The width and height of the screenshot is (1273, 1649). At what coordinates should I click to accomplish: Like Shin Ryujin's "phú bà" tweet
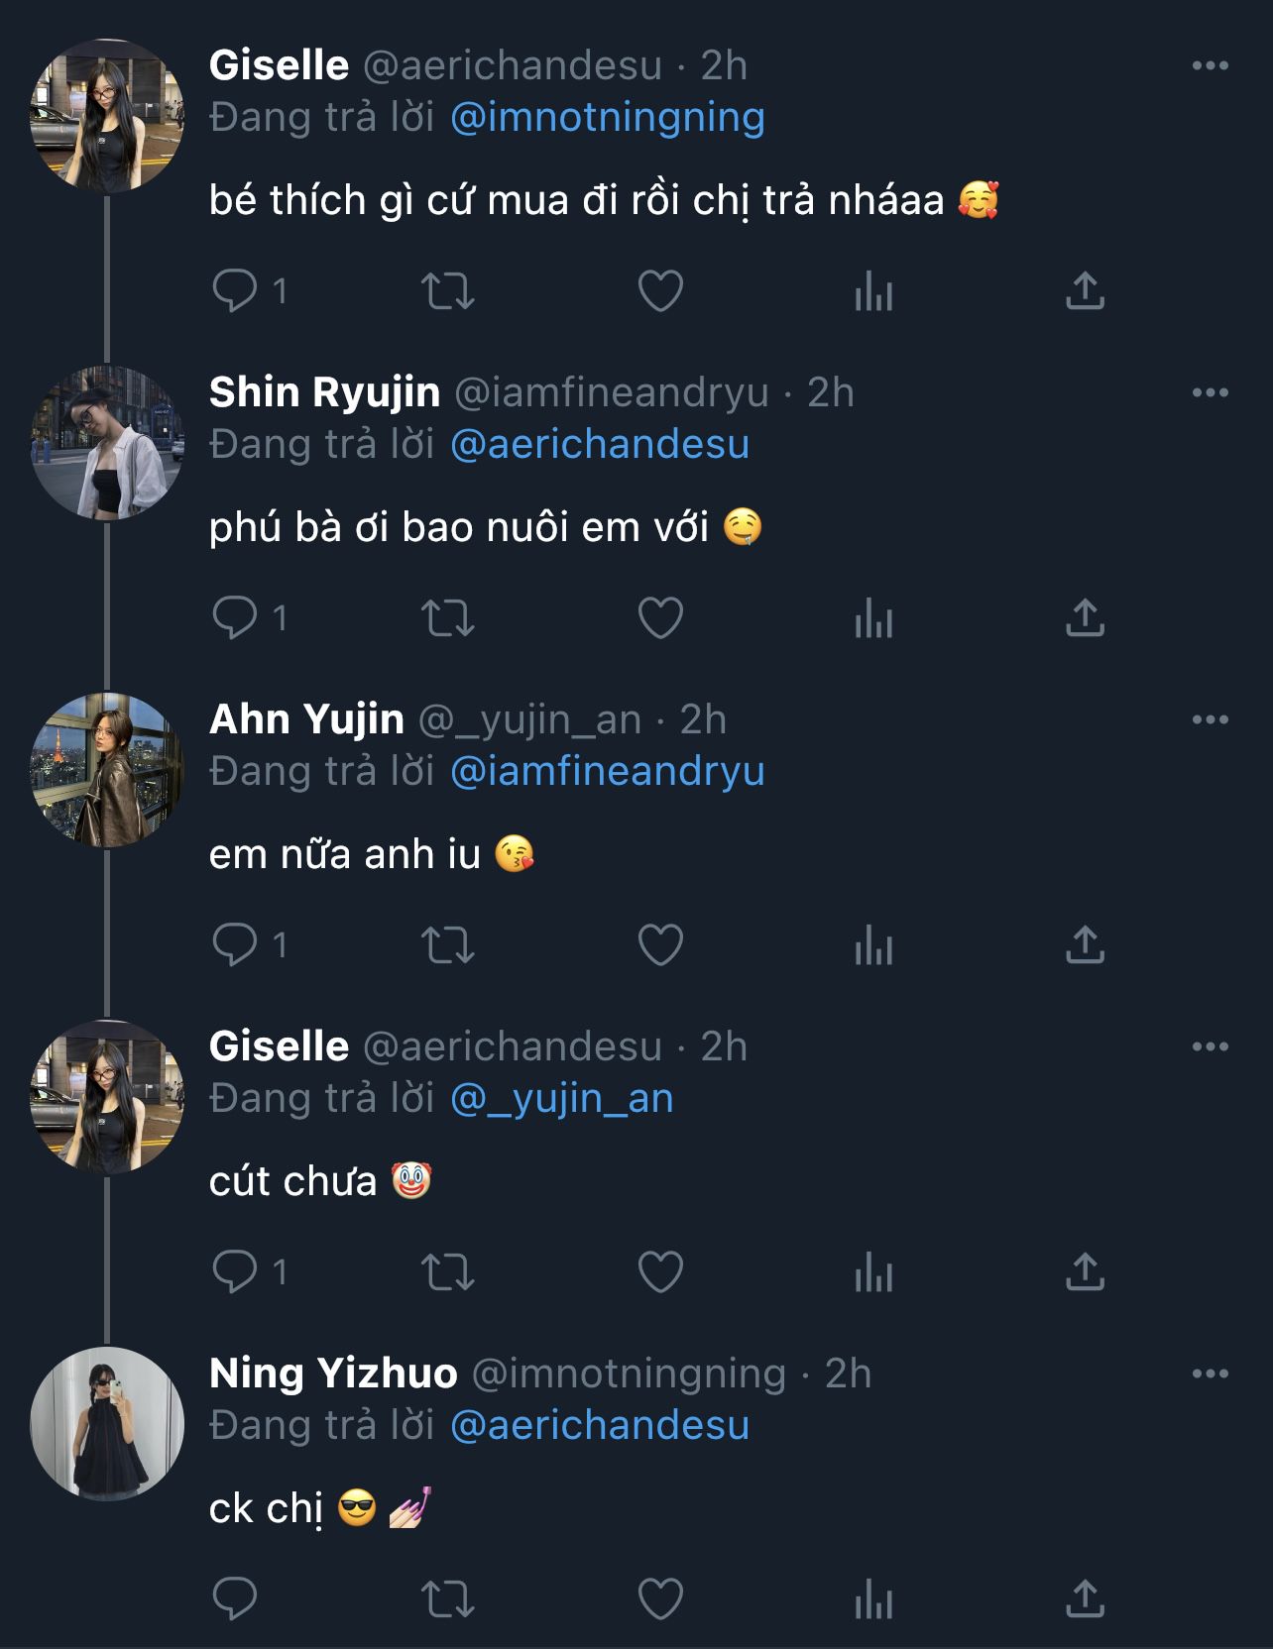[660, 618]
